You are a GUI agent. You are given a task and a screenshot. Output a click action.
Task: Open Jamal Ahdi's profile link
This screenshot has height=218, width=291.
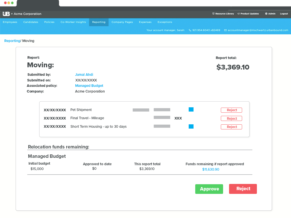tap(84, 75)
